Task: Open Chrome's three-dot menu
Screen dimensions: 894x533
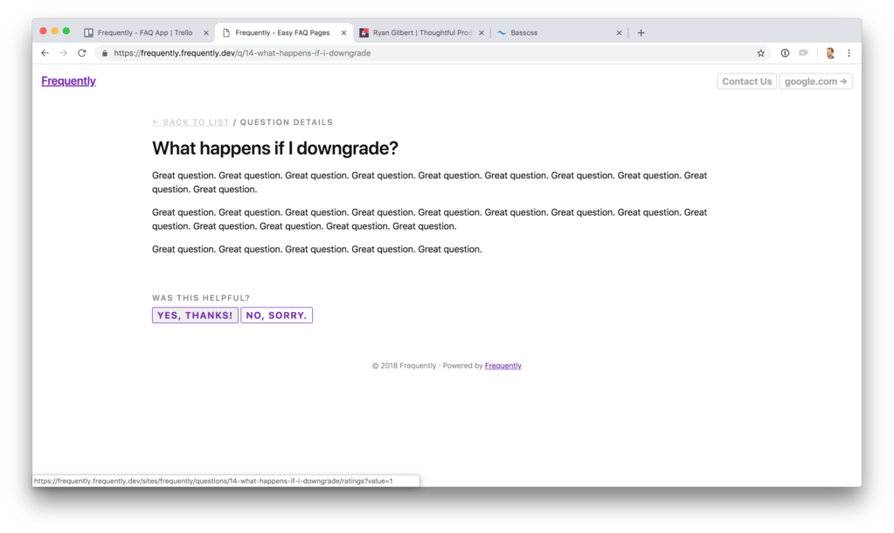Action: coord(849,53)
